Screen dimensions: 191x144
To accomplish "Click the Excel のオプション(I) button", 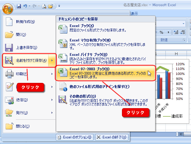I will tap(75, 137).
